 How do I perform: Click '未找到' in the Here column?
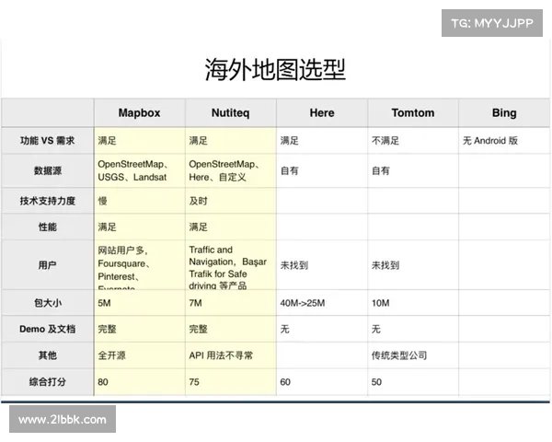pos(294,265)
